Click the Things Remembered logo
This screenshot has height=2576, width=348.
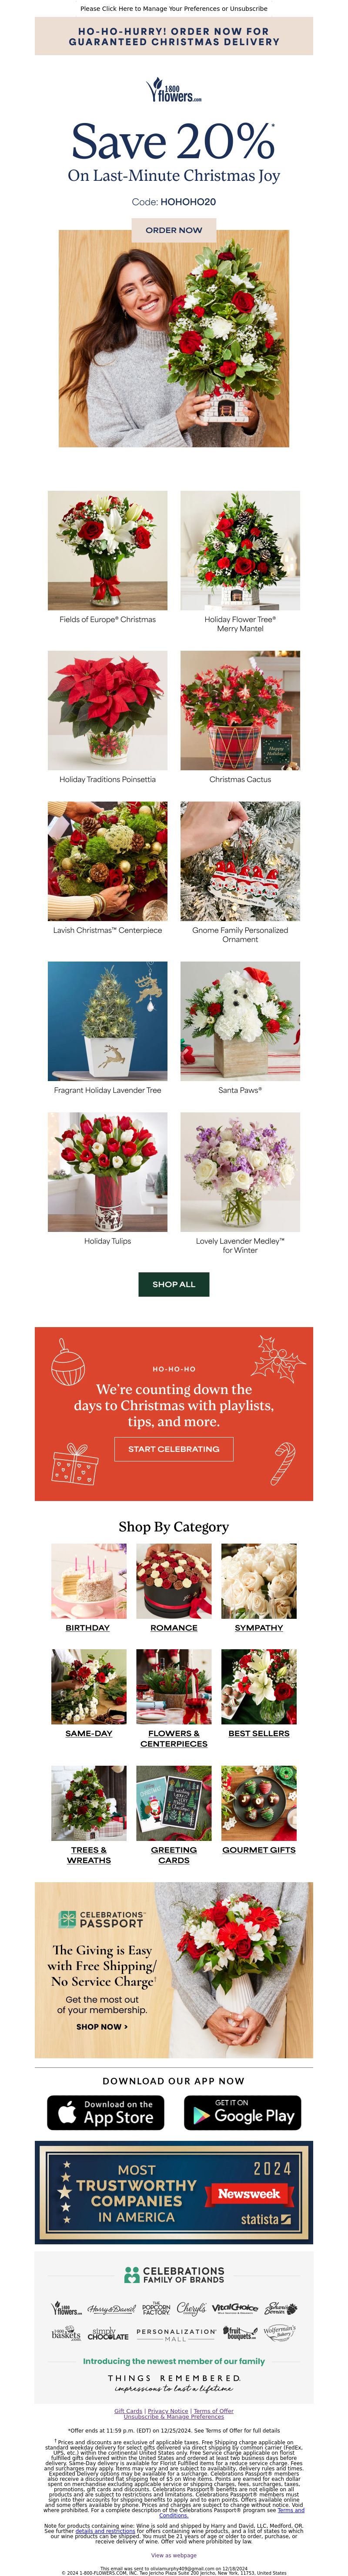[174, 2382]
